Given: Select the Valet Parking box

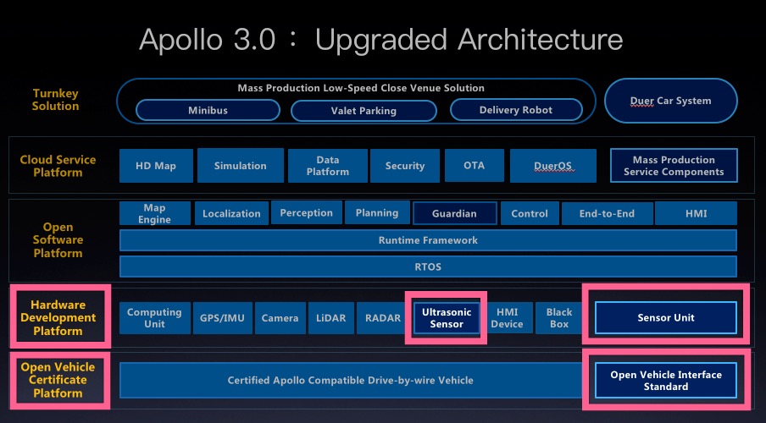Looking at the screenshot, I should tap(364, 111).
